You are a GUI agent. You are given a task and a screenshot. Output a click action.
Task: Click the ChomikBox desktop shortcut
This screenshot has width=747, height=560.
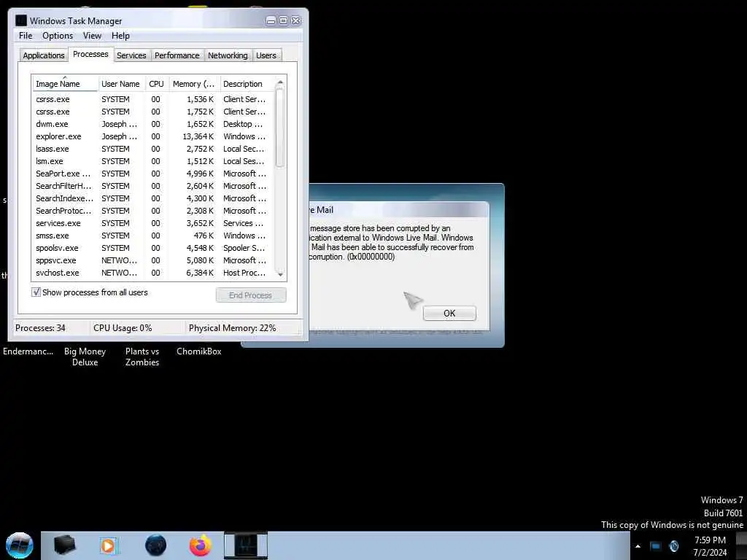coord(198,351)
